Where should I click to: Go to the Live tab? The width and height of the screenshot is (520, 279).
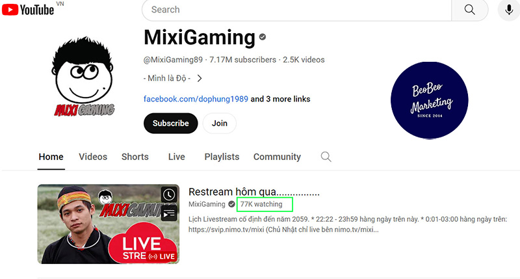click(176, 157)
